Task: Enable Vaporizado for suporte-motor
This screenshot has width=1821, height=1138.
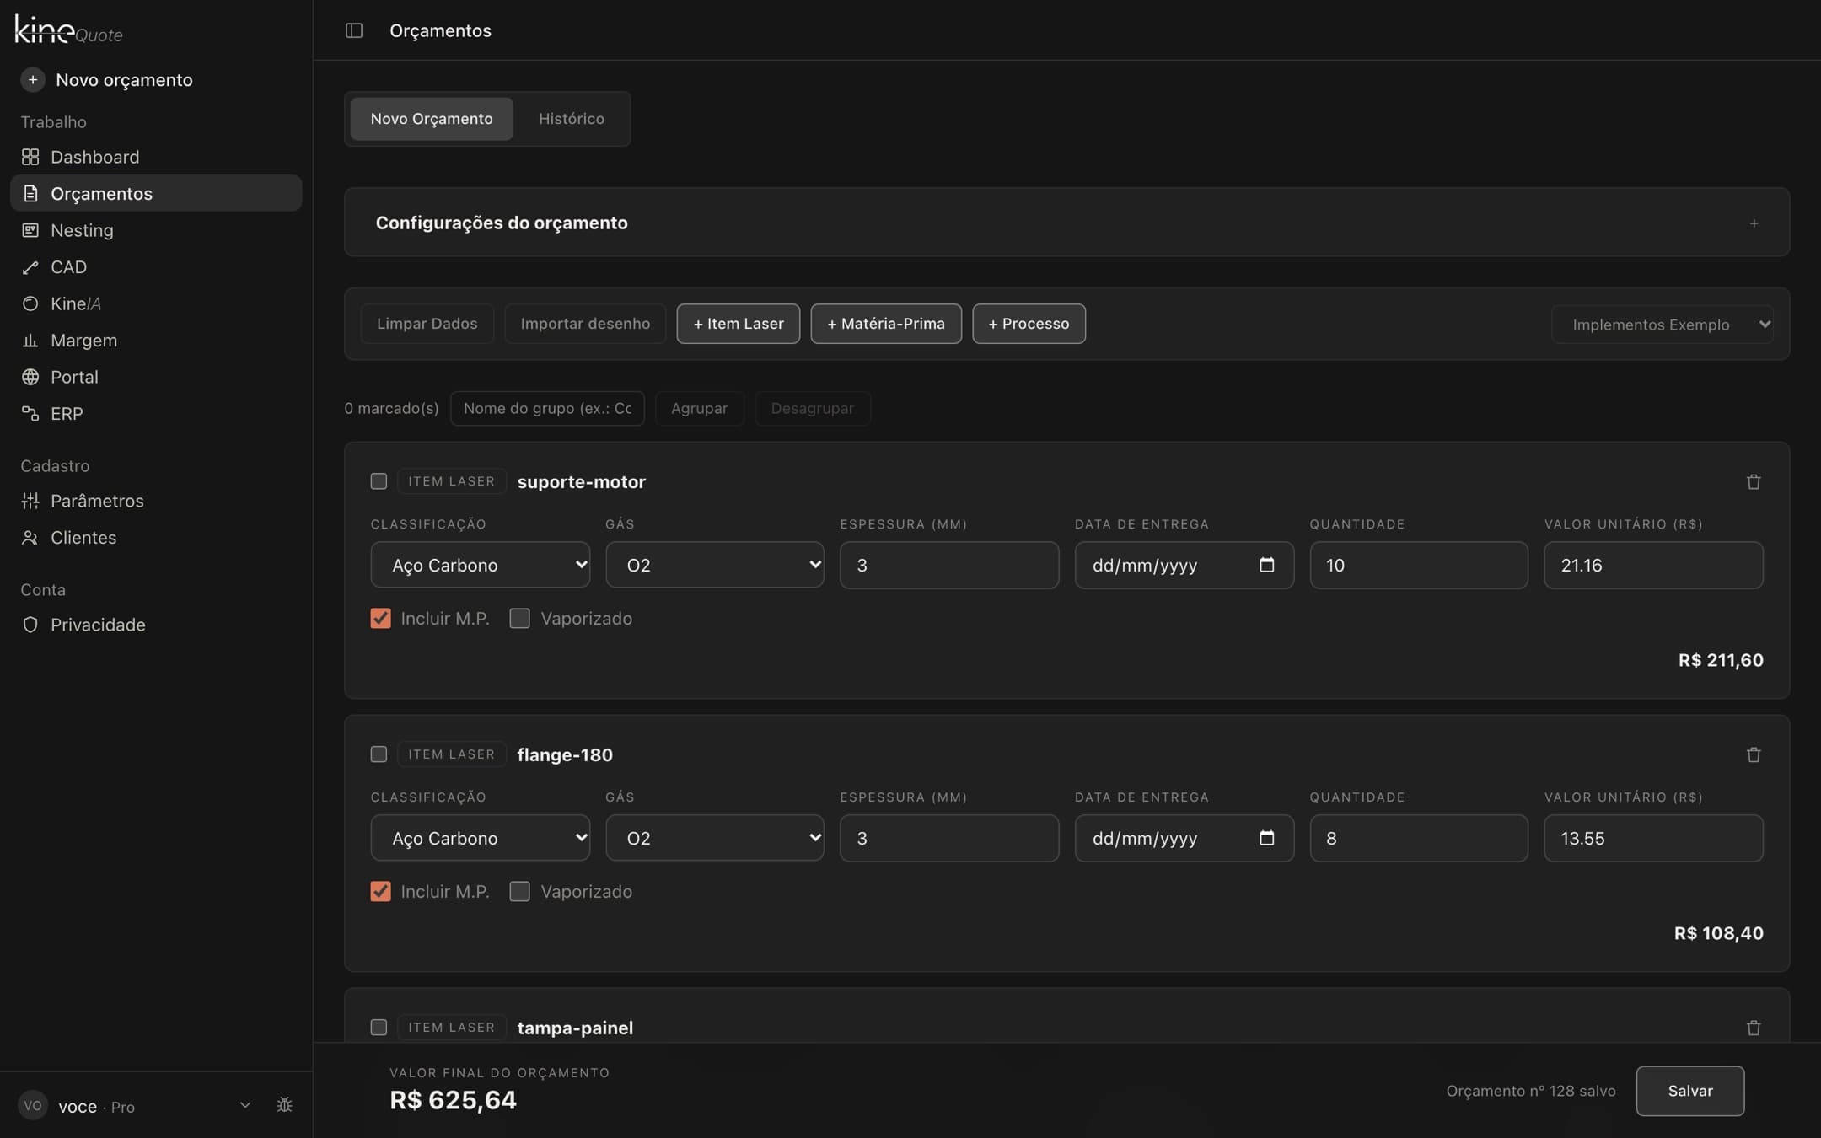Action: (520, 618)
